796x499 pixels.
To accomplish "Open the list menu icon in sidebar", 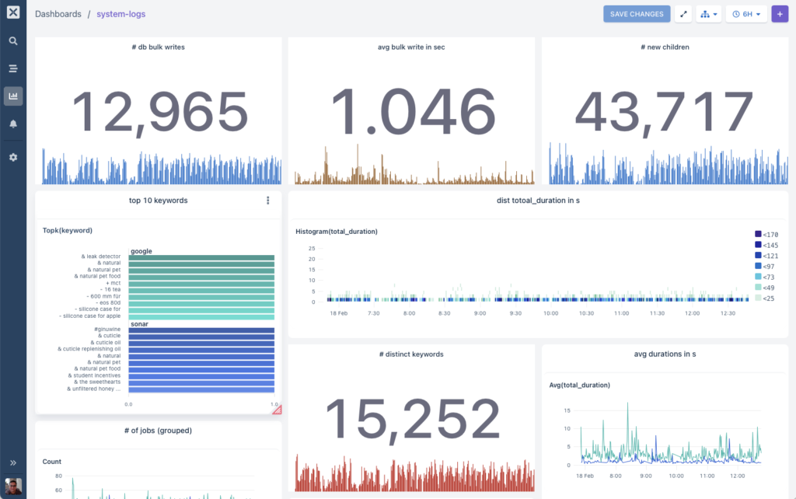I will pos(13,68).
